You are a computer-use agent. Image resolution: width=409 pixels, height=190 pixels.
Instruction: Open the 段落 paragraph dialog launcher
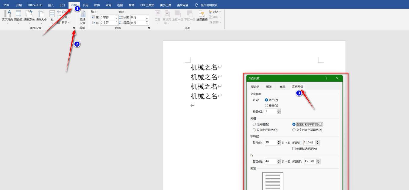coord(149,28)
